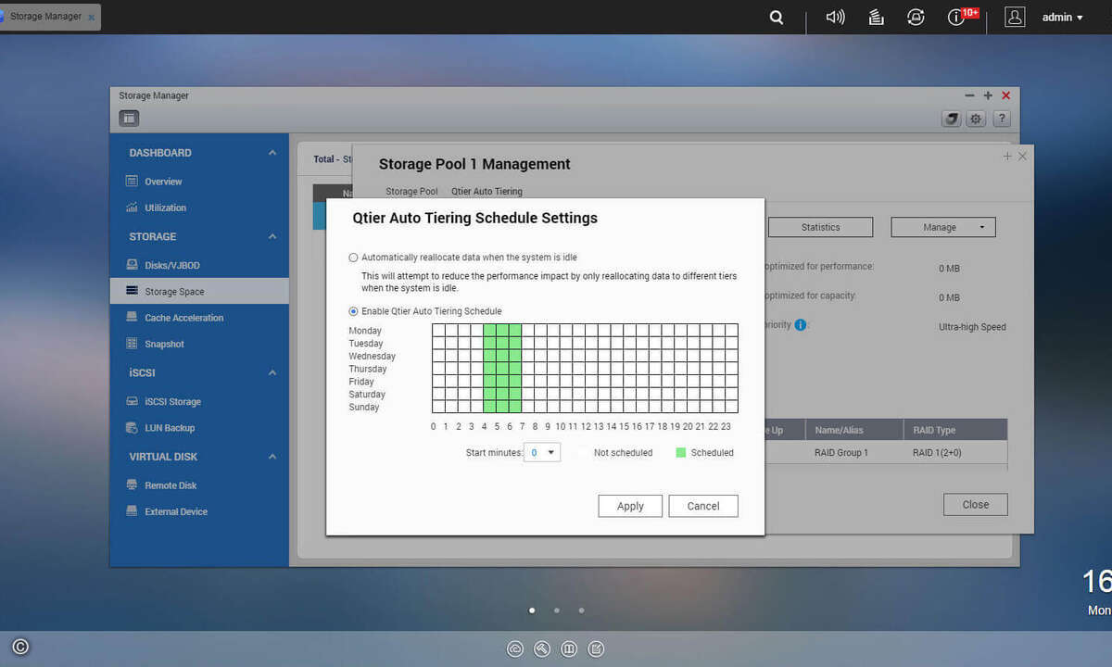Image resolution: width=1112 pixels, height=667 pixels.
Task: Click the copyright icon at bottom left
Action: (20, 648)
